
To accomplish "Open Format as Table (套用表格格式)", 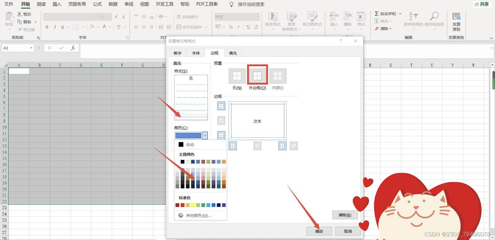I will pos(291,21).
